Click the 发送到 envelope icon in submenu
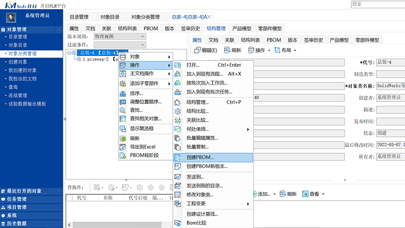Image resolution: width=405 pixels, height=228 pixels. point(178,177)
